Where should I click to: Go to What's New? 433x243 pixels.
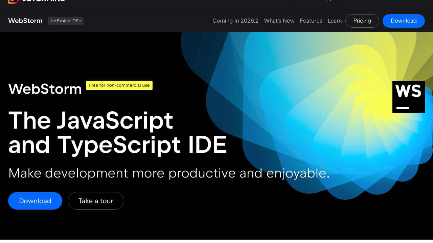279,21
